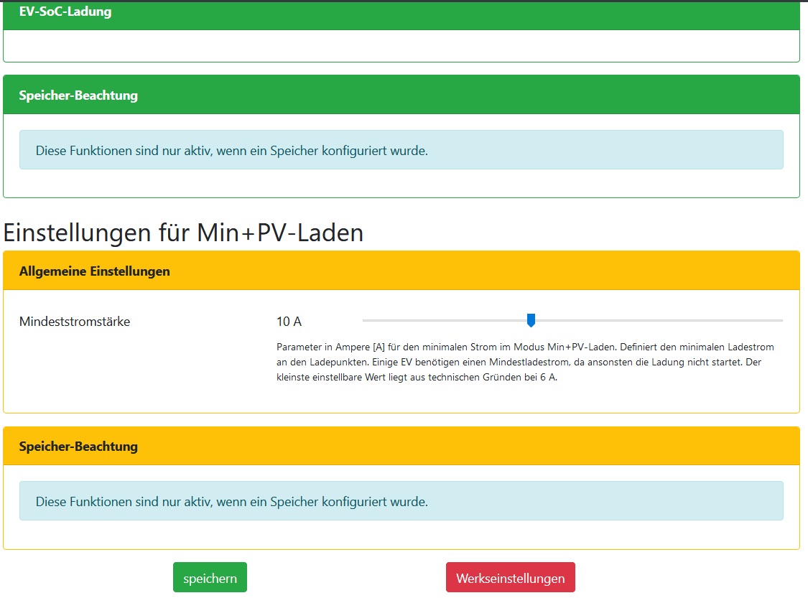
Task: Collapse the green Speicher-Beachtung section header
Action: coord(401,95)
